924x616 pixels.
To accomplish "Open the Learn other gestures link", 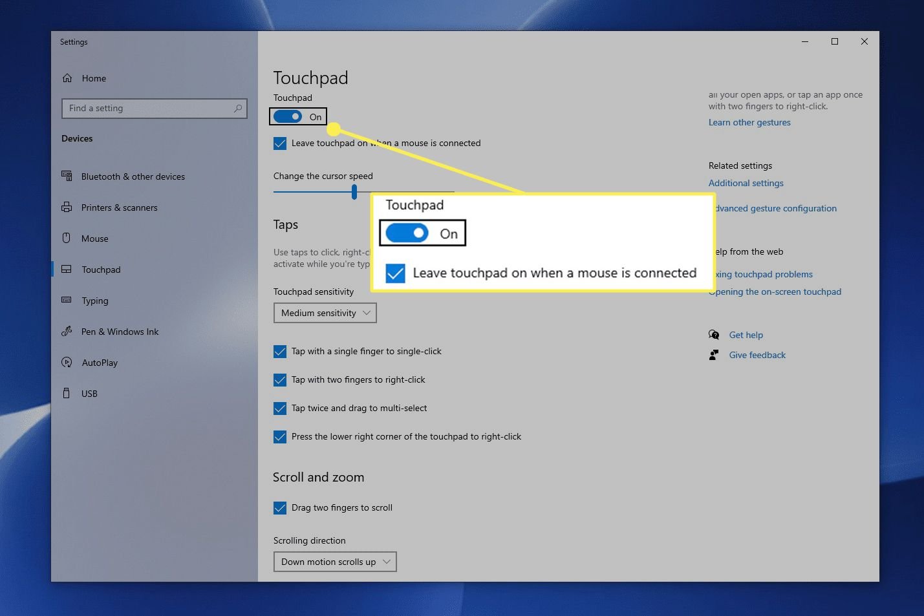I will click(x=749, y=123).
